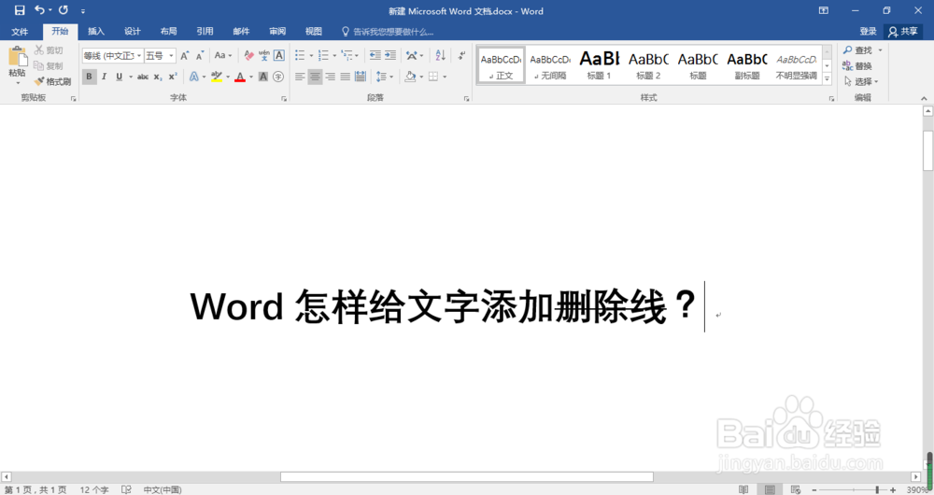
Task: Open the phonetic guide (wén) tool
Action: [264, 55]
